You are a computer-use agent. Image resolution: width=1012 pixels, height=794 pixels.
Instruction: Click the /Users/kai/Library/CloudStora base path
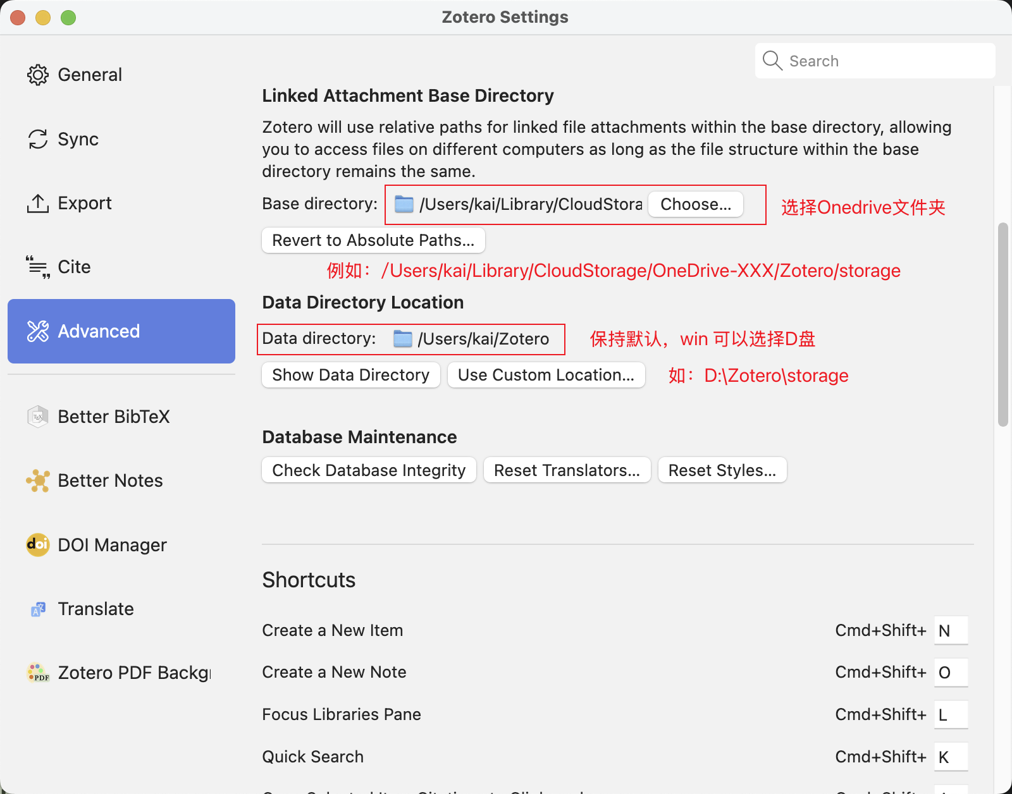[x=531, y=204]
